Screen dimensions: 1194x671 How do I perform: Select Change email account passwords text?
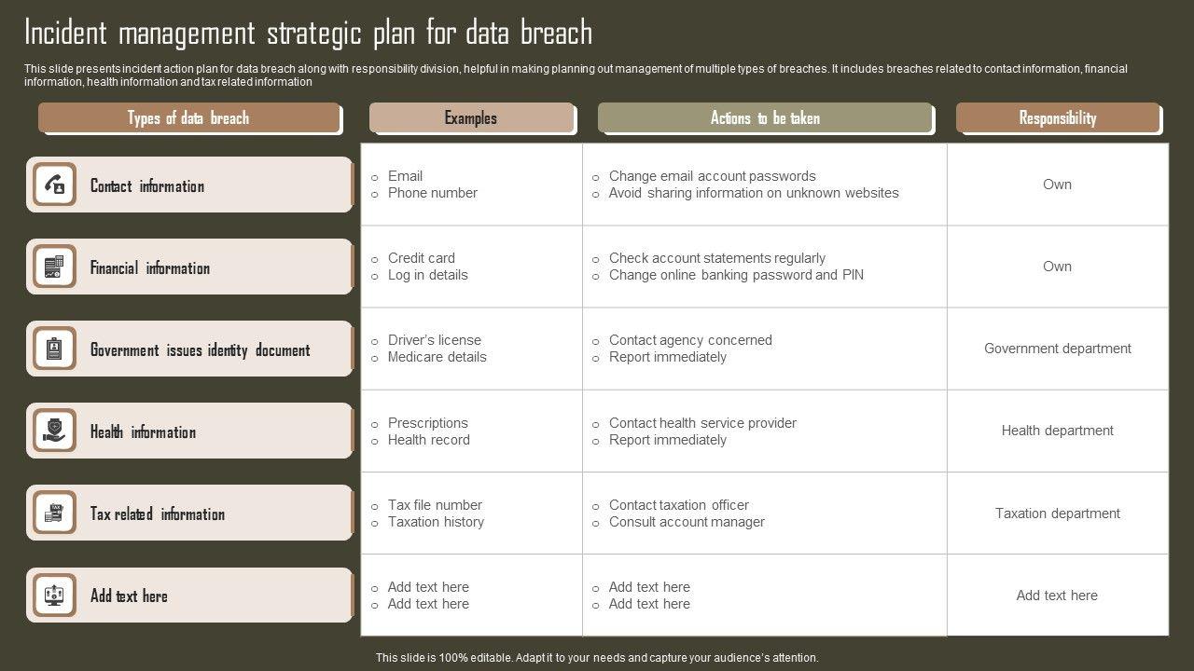[712, 176]
